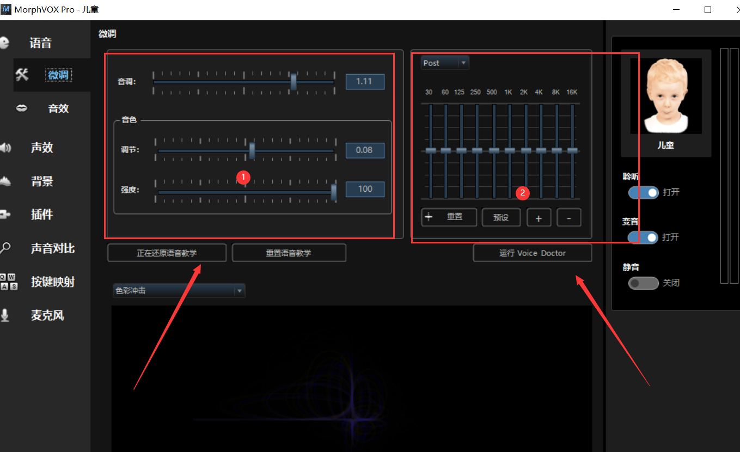Click the QWAS keyboard mapping icon
The width and height of the screenshot is (740, 452).
coord(8,282)
